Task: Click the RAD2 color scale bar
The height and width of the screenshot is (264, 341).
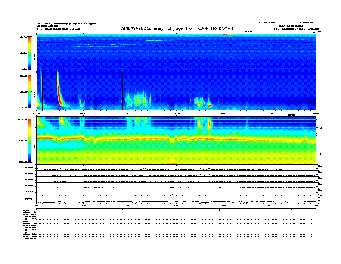Action: pyautogui.click(x=29, y=53)
